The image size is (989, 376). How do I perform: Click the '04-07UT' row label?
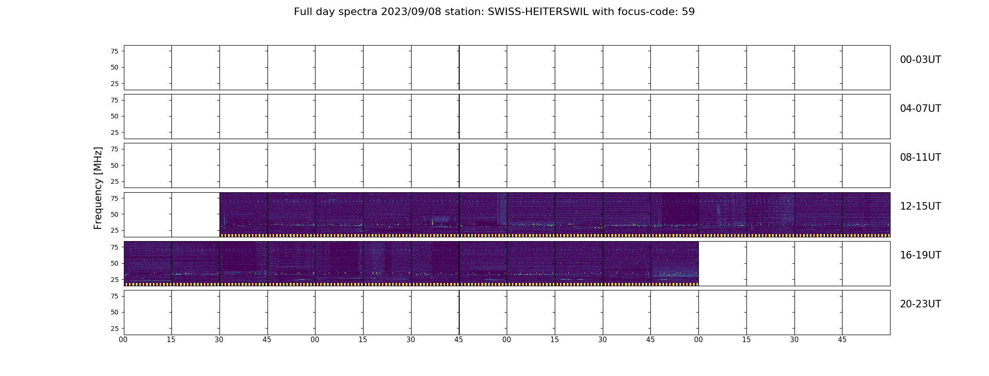920,109
